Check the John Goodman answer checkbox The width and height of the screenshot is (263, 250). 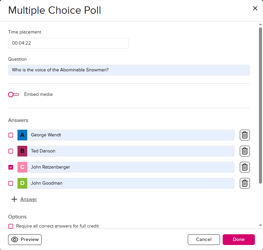pyautogui.click(x=11, y=183)
